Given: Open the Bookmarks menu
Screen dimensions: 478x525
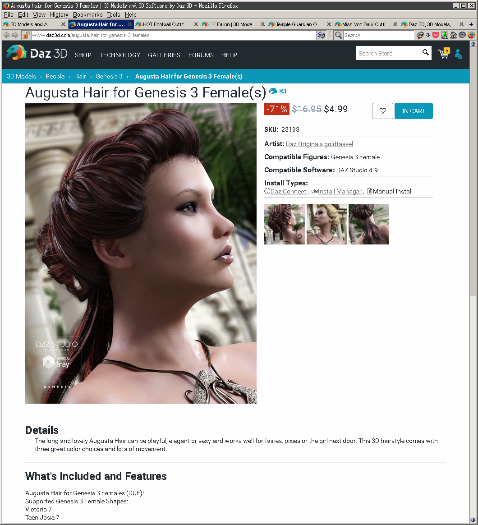Looking at the screenshot, I should point(87,15).
